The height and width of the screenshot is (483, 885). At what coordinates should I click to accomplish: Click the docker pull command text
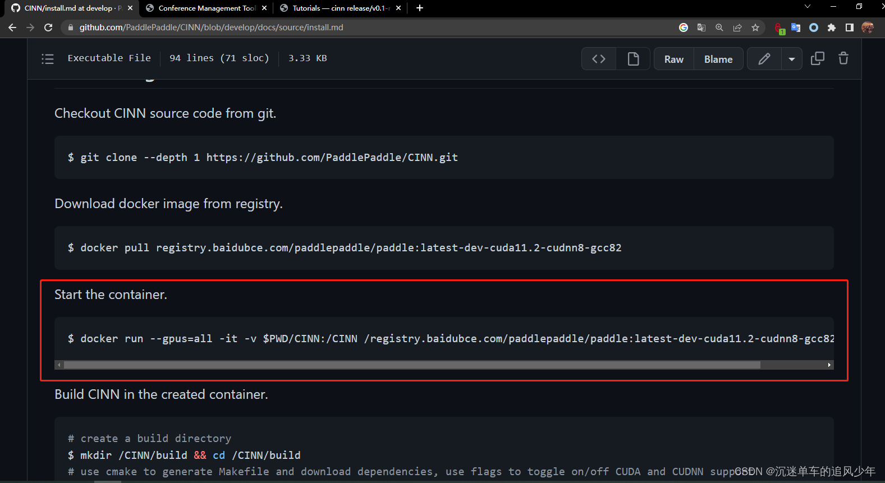[345, 248]
